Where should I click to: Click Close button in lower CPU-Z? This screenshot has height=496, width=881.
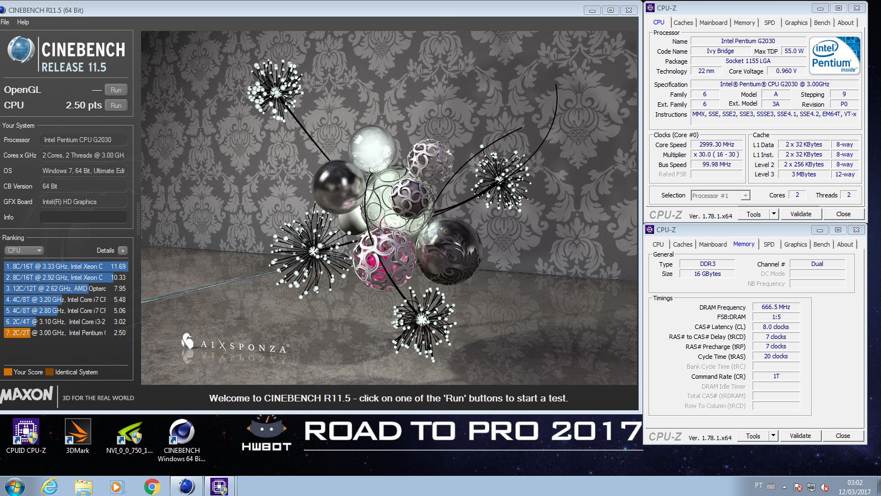[843, 436]
